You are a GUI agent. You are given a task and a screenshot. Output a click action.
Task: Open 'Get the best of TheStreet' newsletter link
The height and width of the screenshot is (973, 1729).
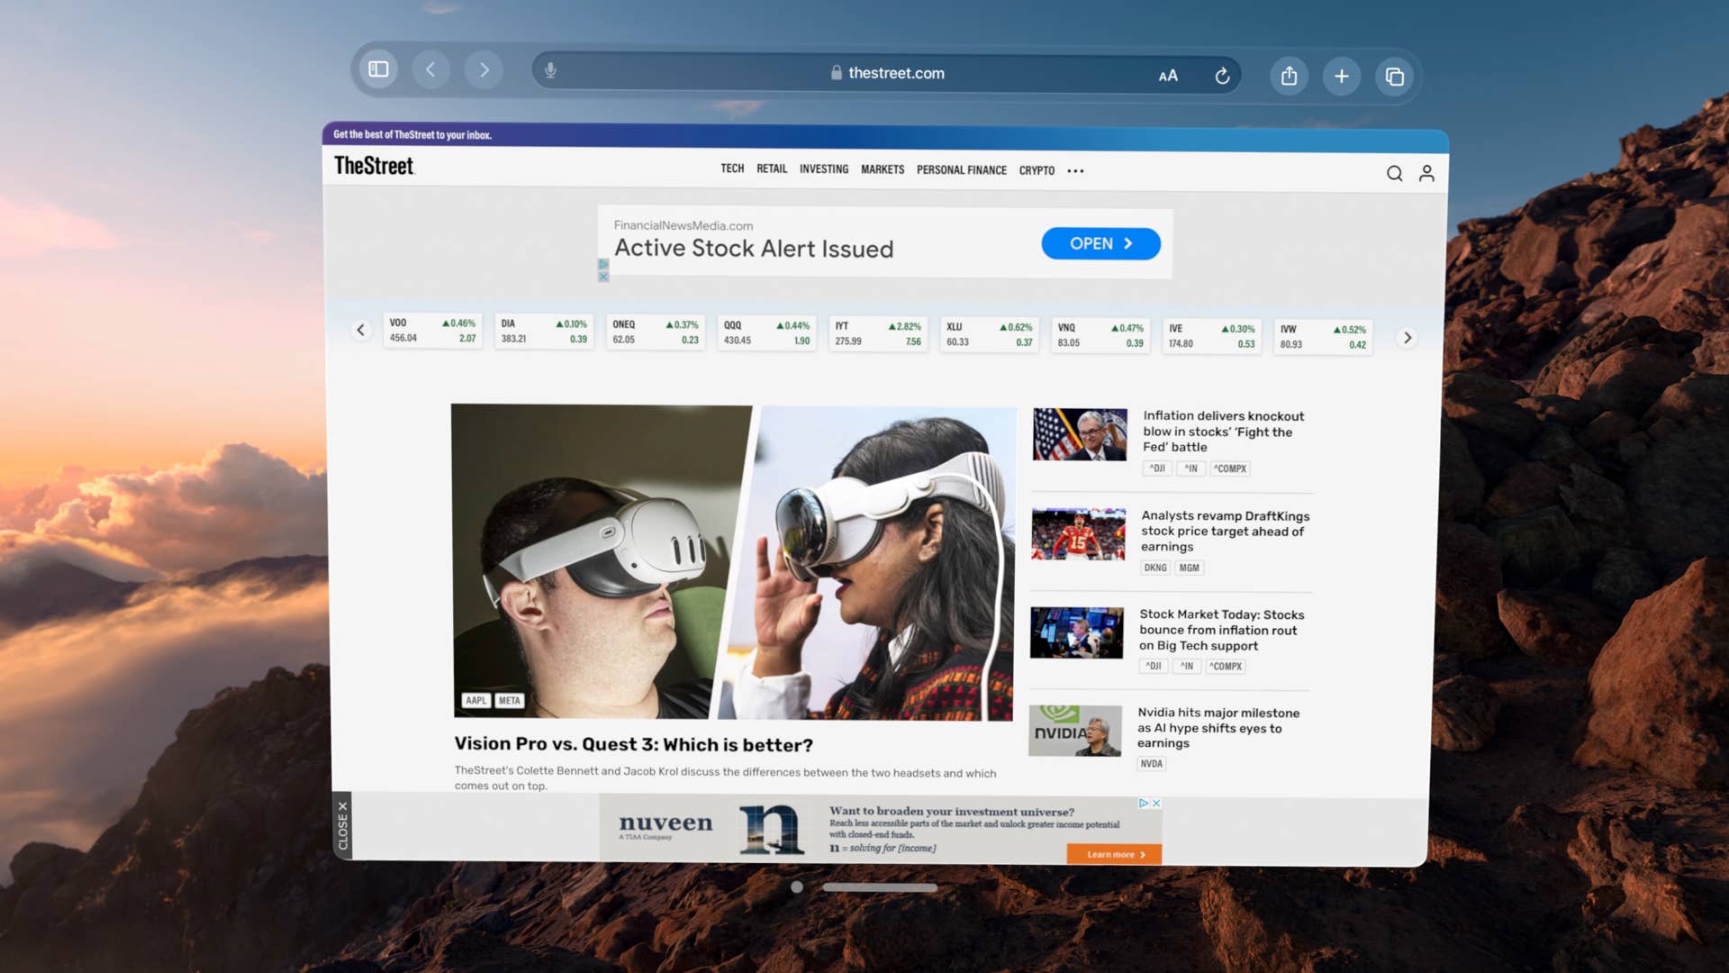tap(412, 135)
